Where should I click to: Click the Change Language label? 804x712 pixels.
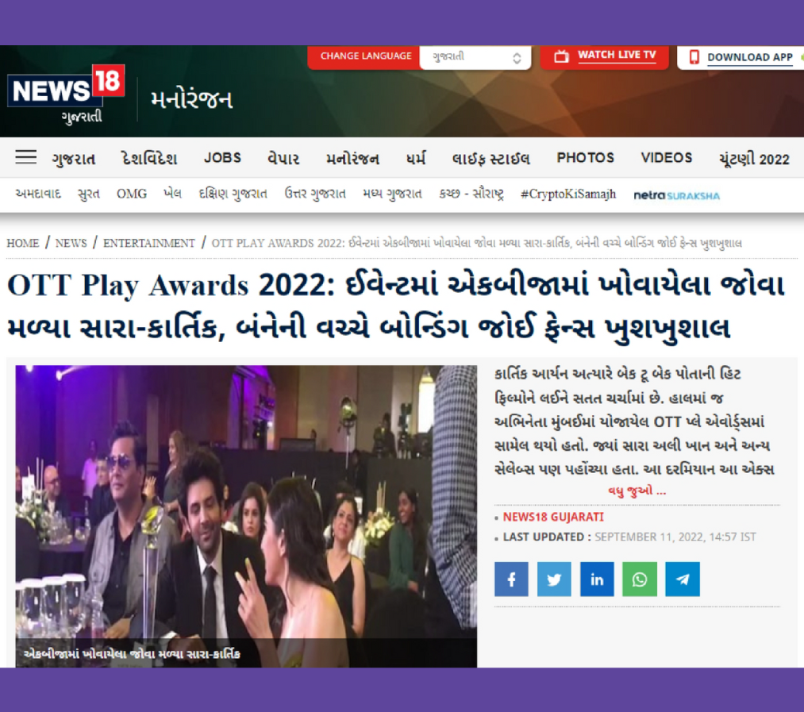(366, 56)
